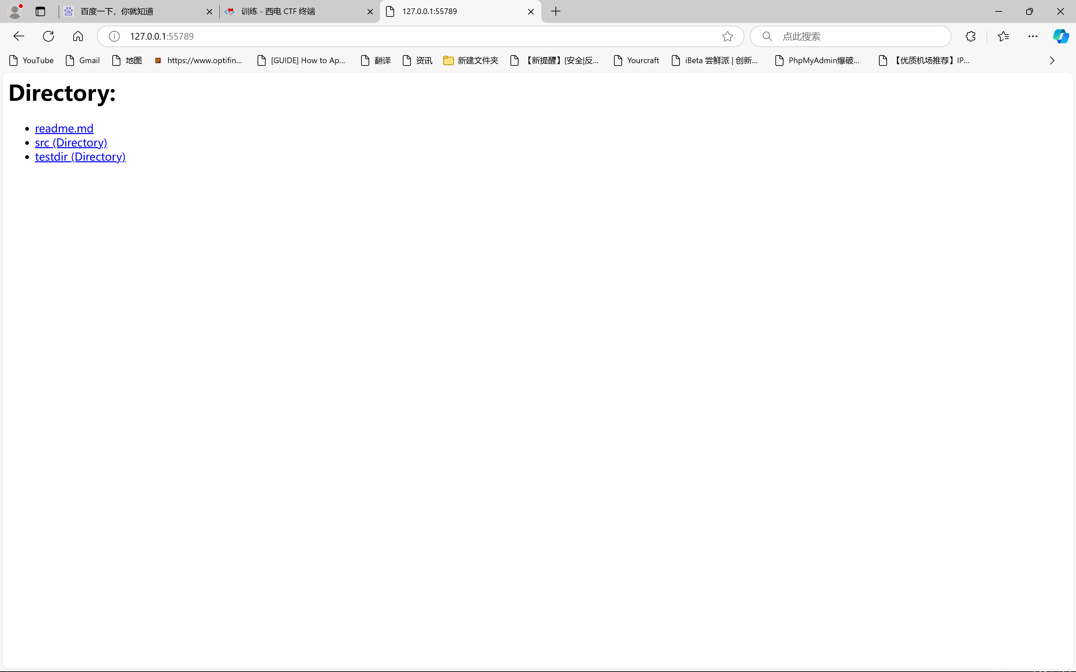The height and width of the screenshot is (672, 1076).
Task: Open the Gmail bookmark
Action: click(x=83, y=60)
